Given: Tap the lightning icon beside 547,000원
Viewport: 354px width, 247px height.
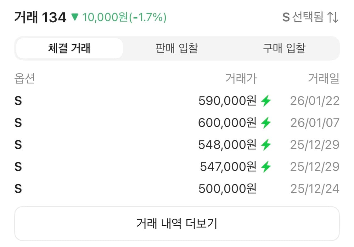Looking at the screenshot, I should tap(267, 167).
